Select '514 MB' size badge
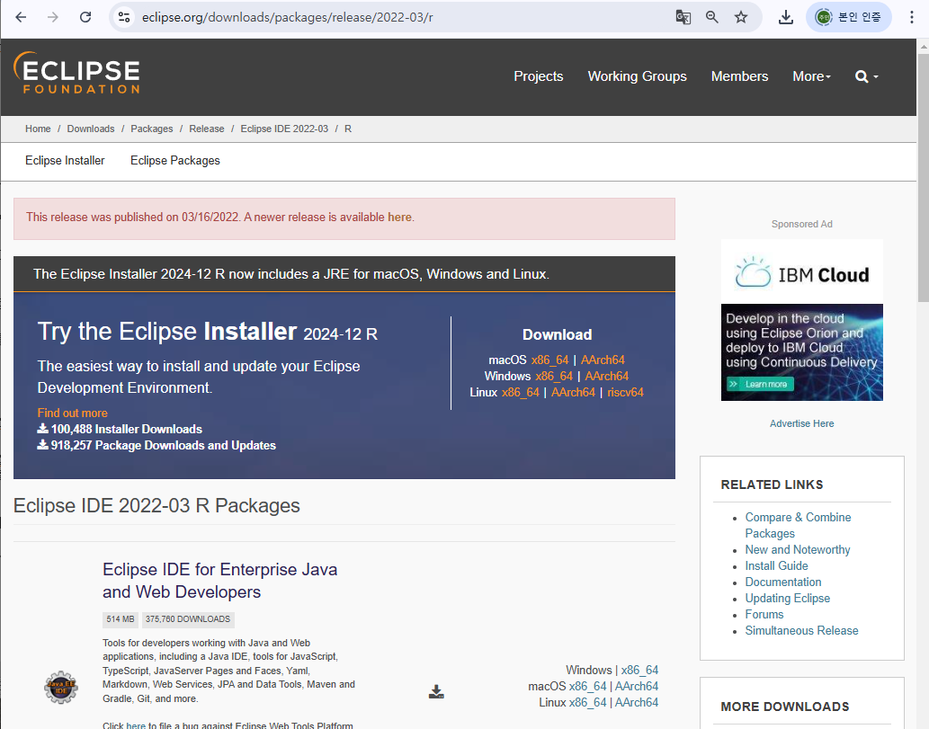 click(121, 619)
